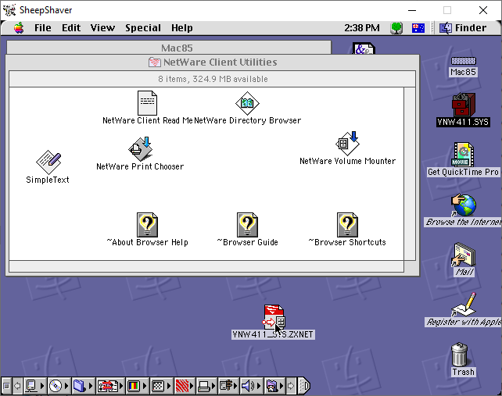
Task: Select the ~About Browser Help file
Action: click(147, 225)
